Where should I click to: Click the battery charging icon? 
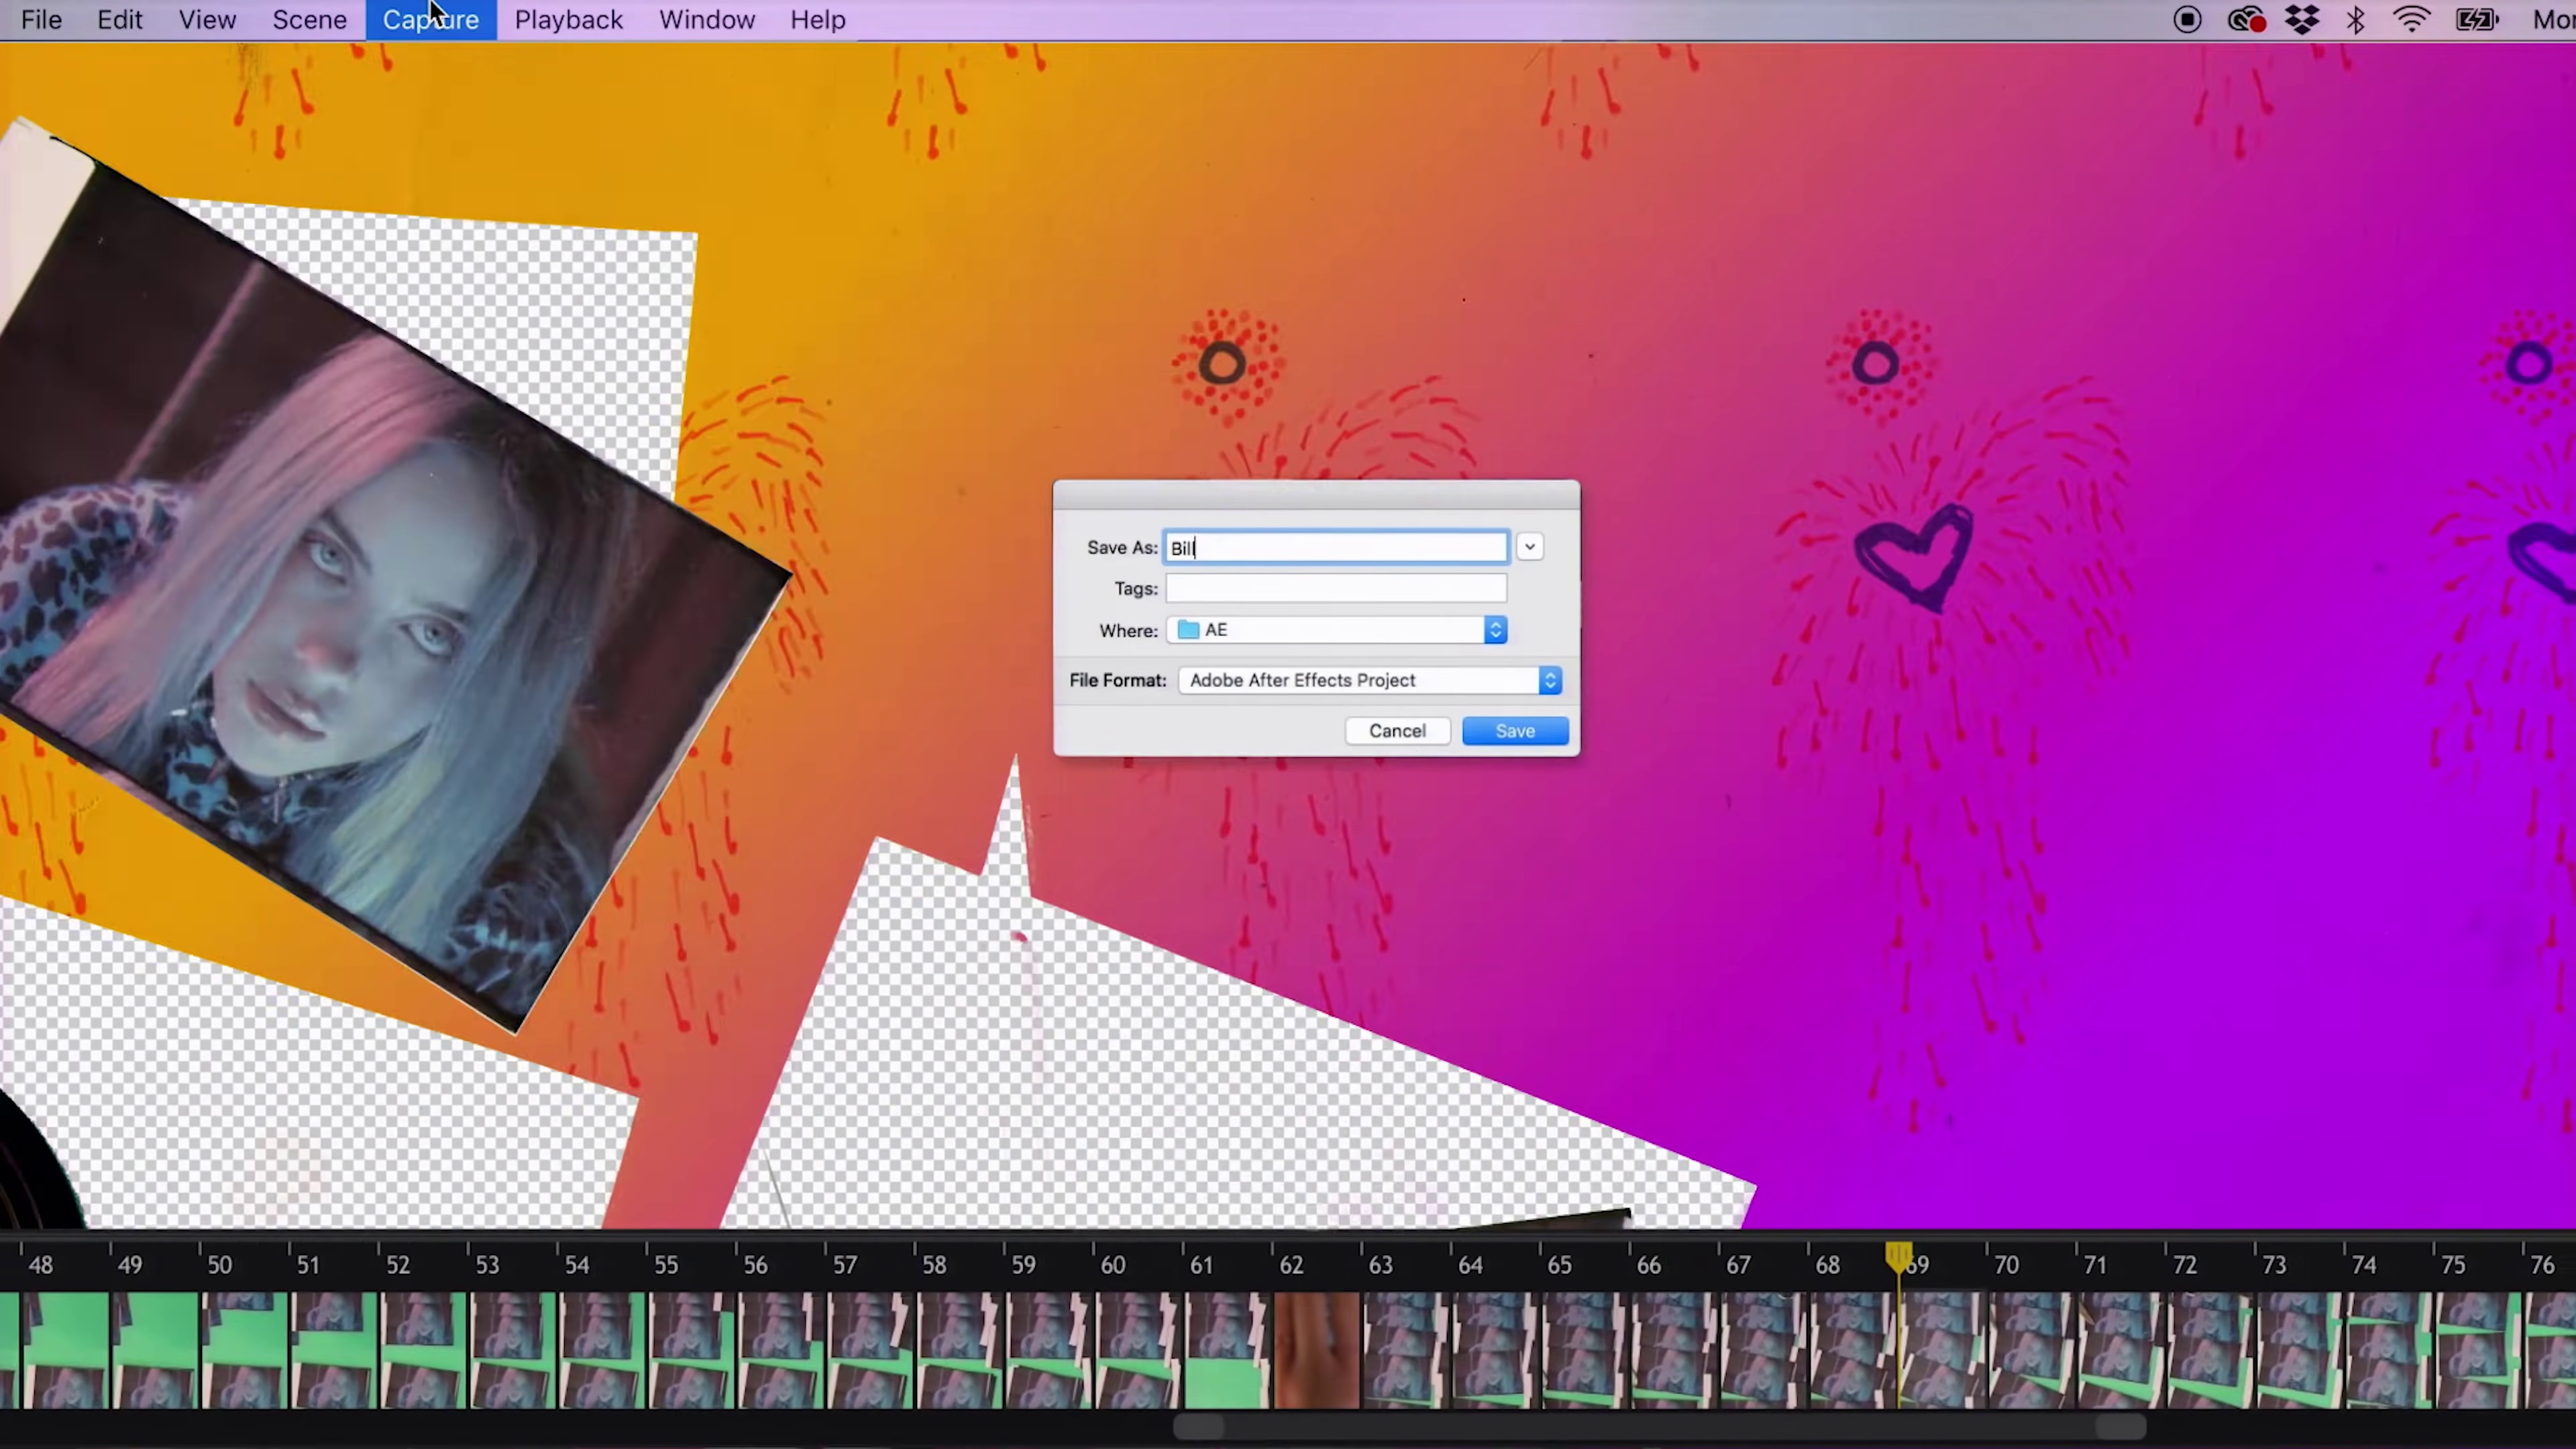[2476, 20]
